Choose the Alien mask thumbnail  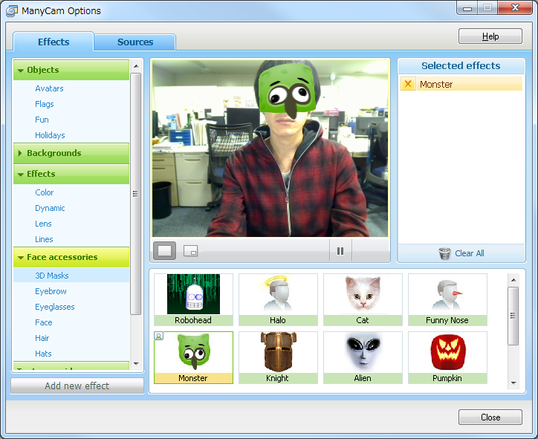coord(363,357)
